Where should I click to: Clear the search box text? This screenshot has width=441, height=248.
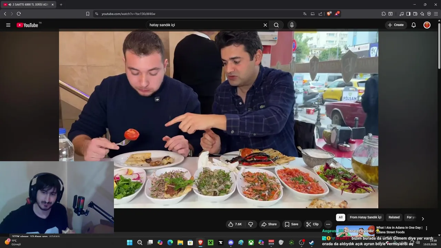tap(265, 25)
